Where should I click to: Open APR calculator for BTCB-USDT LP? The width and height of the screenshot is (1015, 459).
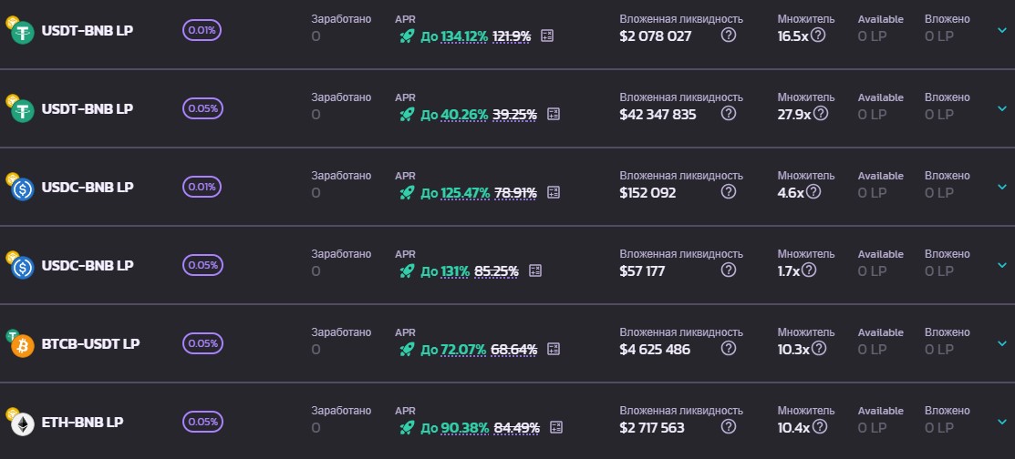point(554,349)
